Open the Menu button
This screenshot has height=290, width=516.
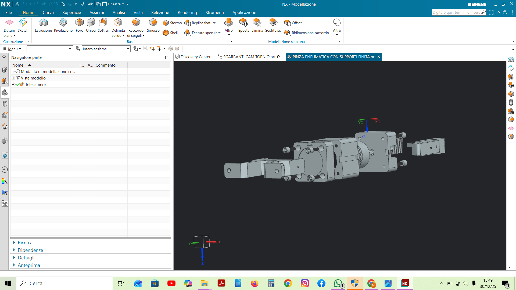12,49
